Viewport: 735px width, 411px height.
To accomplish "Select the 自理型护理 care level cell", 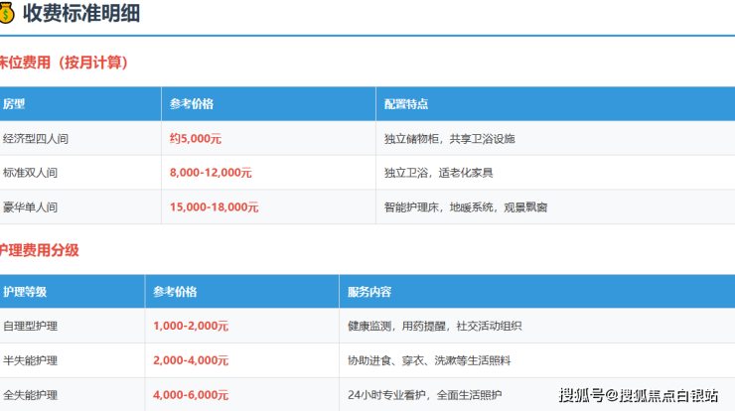I will (30, 326).
